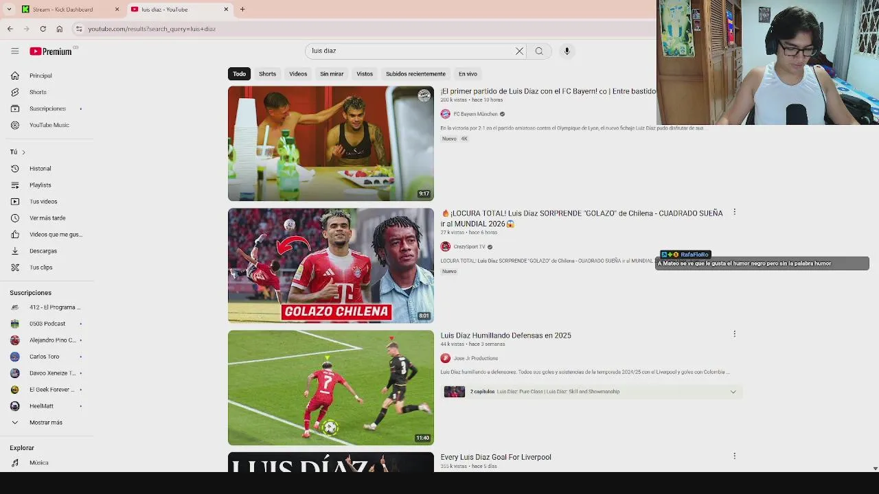Open options menu for LOCURA TOTAL video
This screenshot has width=879, height=494.
[x=734, y=212]
